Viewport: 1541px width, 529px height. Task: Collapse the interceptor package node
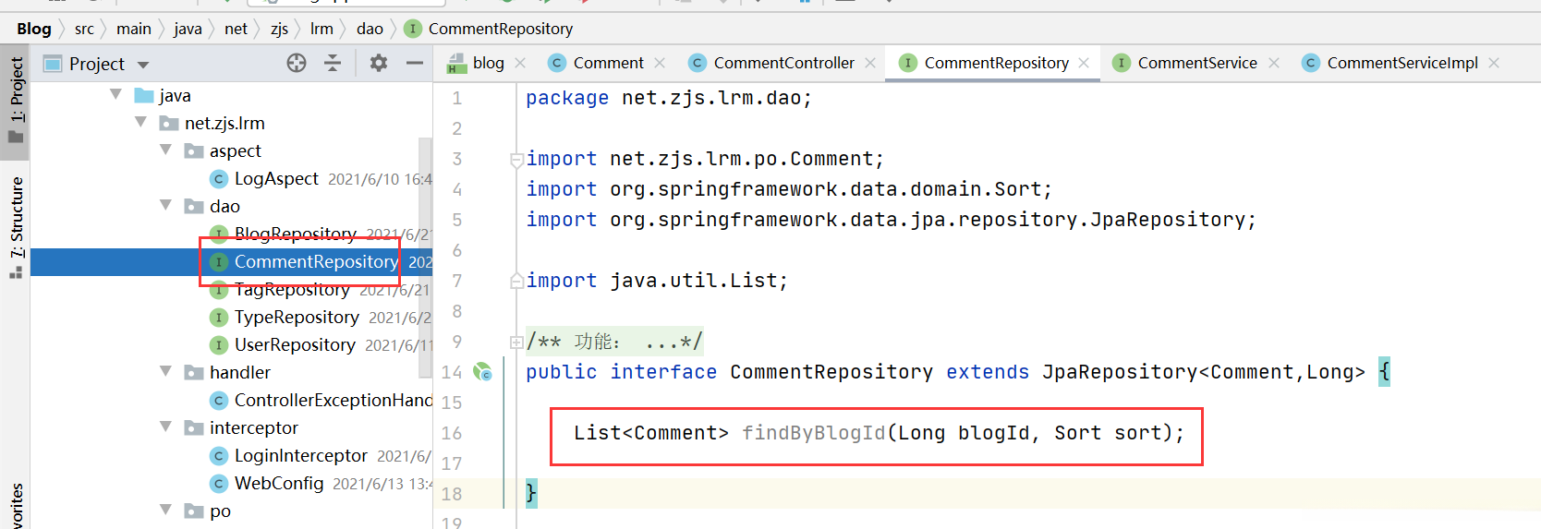[x=166, y=427]
